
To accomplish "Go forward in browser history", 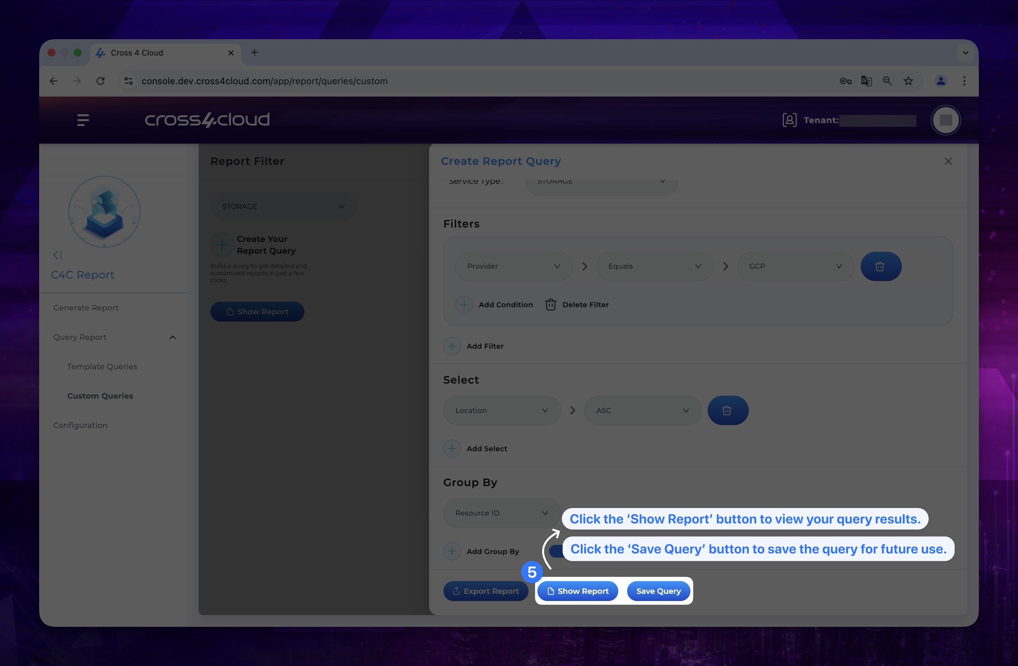I will [77, 81].
